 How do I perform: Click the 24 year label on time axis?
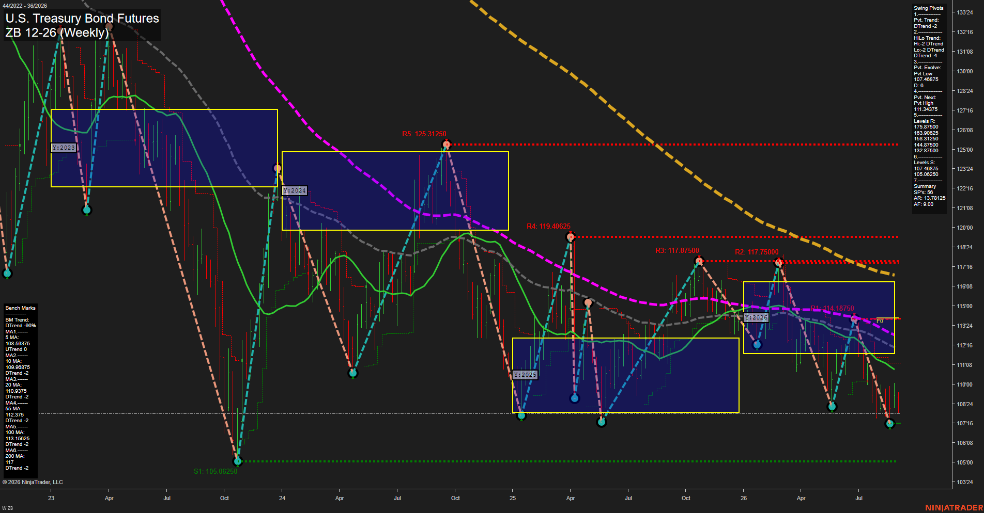point(282,498)
